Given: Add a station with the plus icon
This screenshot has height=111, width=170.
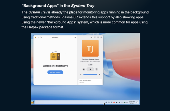Looking at the screenshot, I should [x=39, y=37].
